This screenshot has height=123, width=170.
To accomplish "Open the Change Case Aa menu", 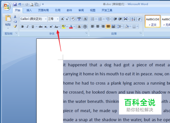I will 57,27.
